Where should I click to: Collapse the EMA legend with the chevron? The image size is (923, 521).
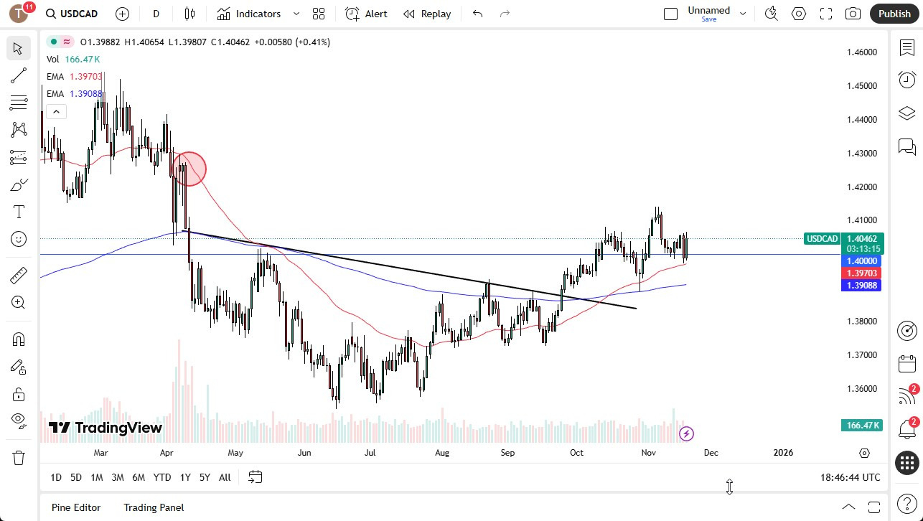56,111
